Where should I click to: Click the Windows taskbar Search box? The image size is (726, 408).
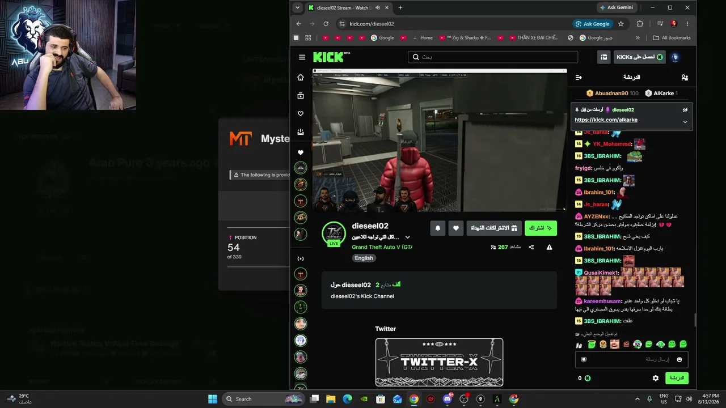pos(263,399)
